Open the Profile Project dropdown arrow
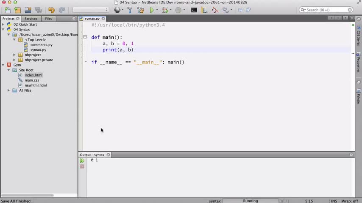The width and height of the screenshot is (362, 203). (184, 10)
